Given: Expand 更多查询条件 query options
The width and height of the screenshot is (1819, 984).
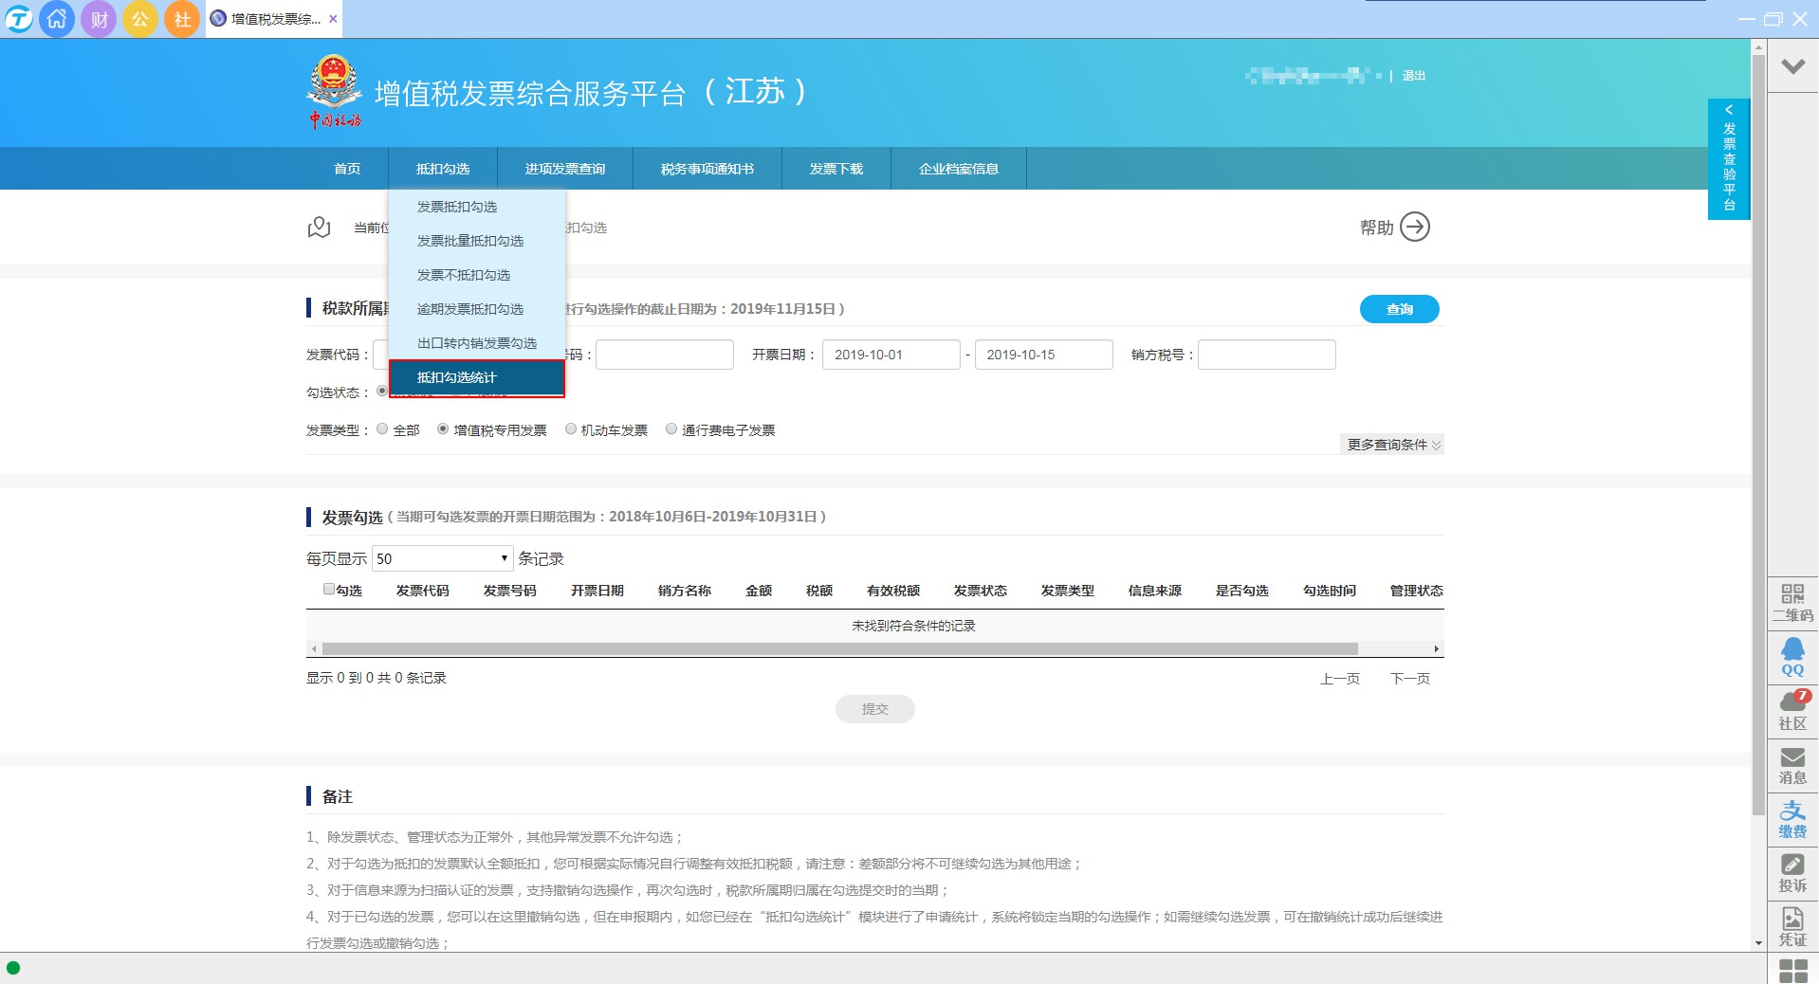Looking at the screenshot, I should pos(1392,445).
